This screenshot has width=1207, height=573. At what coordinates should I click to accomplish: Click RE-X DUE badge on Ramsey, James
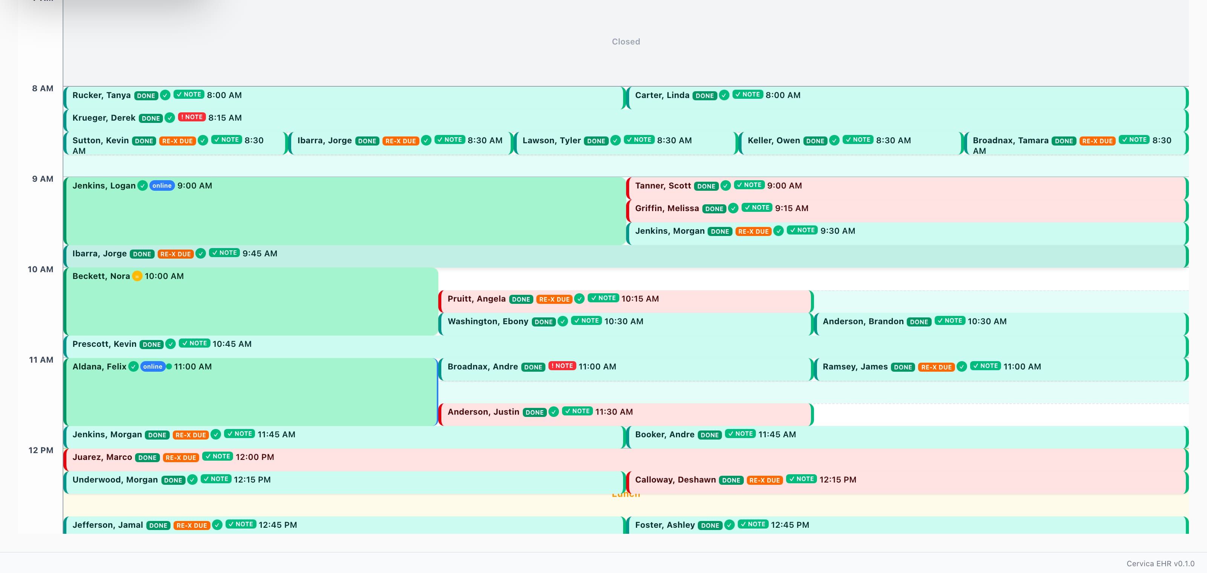pos(936,368)
